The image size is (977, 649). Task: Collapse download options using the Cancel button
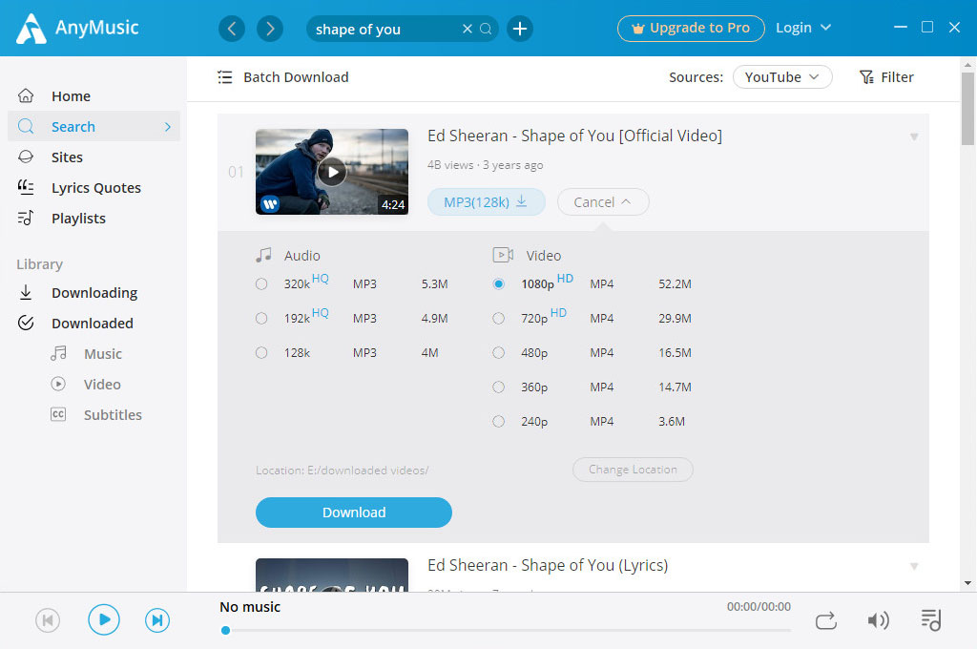603,202
